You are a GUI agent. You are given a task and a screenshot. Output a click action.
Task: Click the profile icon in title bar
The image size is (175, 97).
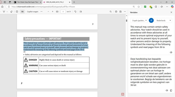(x=1, y=2)
